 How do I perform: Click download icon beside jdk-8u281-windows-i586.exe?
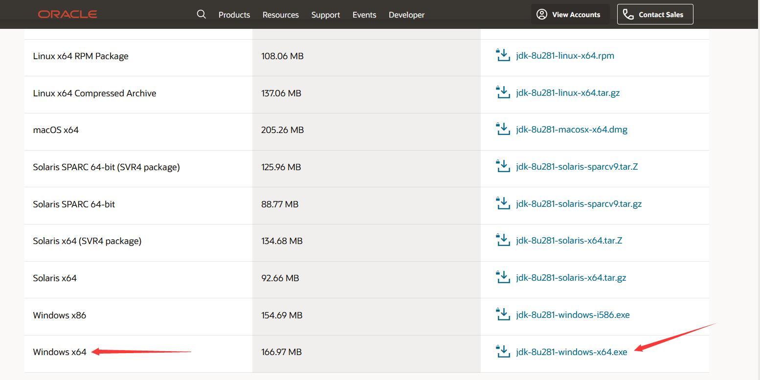point(503,314)
